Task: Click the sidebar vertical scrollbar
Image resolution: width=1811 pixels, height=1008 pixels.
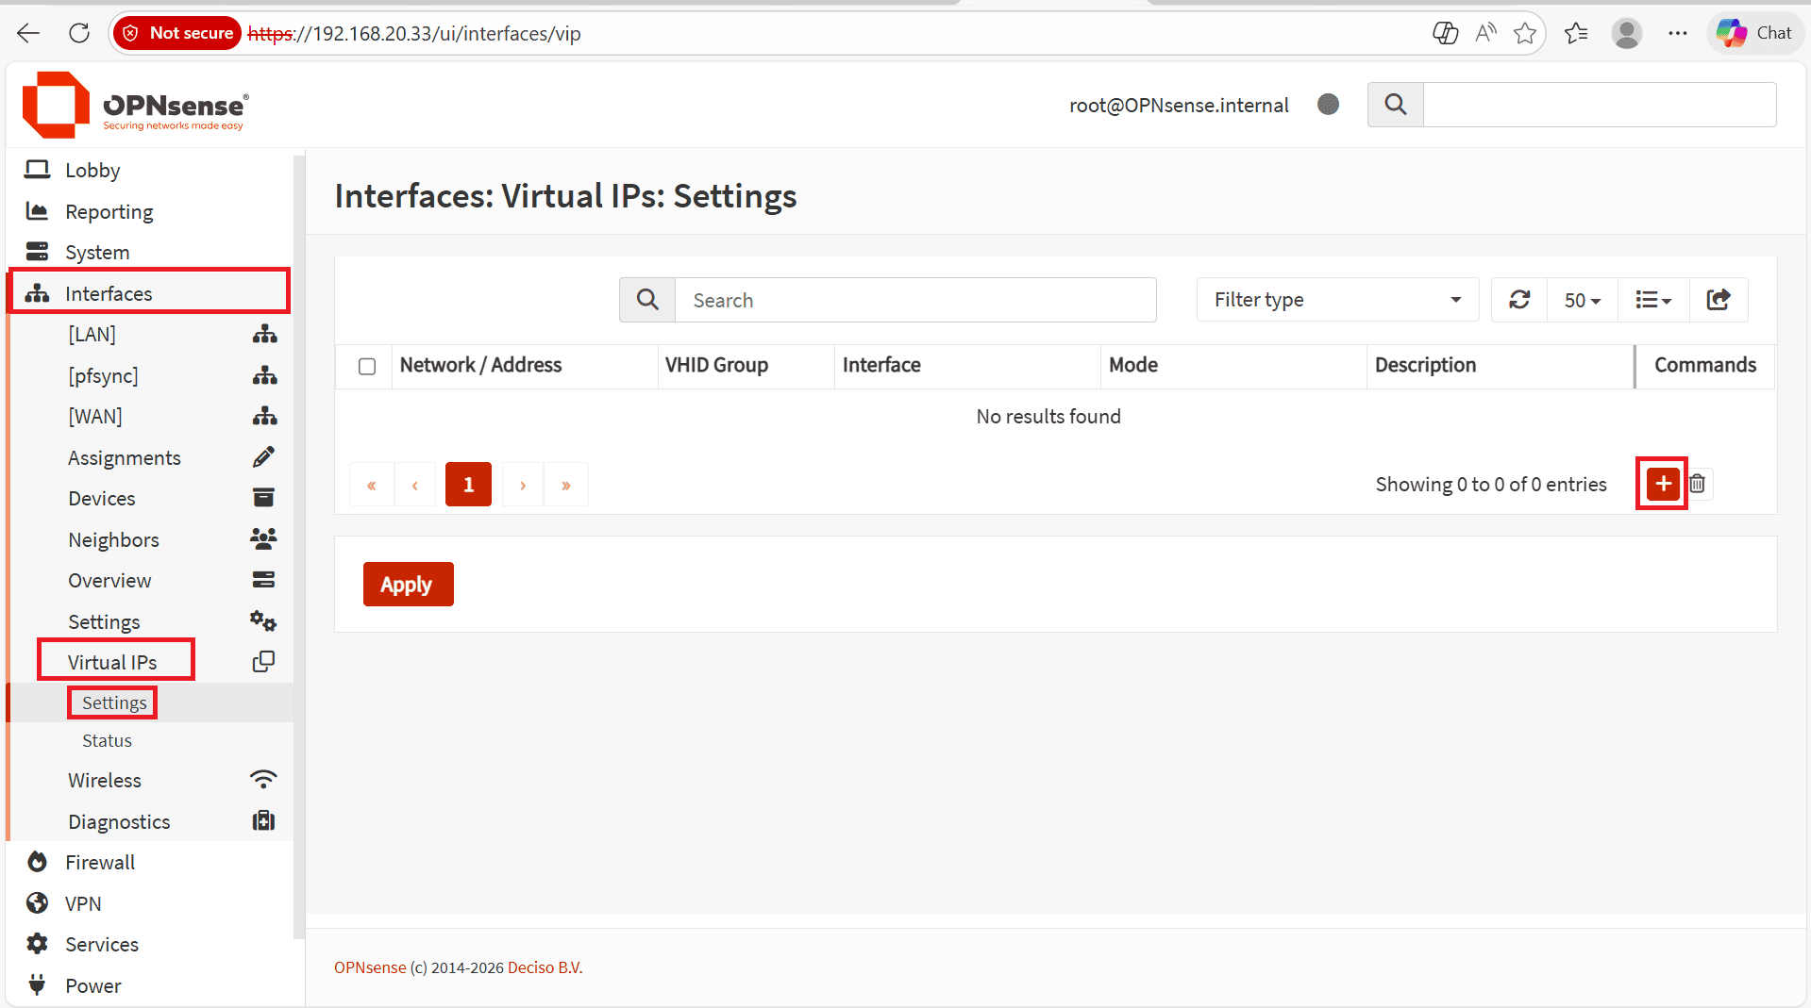Action: (x=298, y=547)
